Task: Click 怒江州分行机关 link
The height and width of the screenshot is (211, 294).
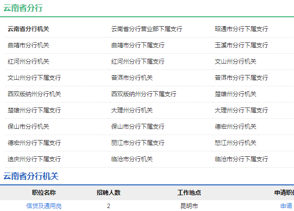Action: click(x=235, y=143)
